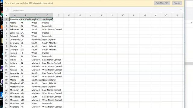Click the Maine cell
Screen dimensions: 193x108
tap(15, 80)
